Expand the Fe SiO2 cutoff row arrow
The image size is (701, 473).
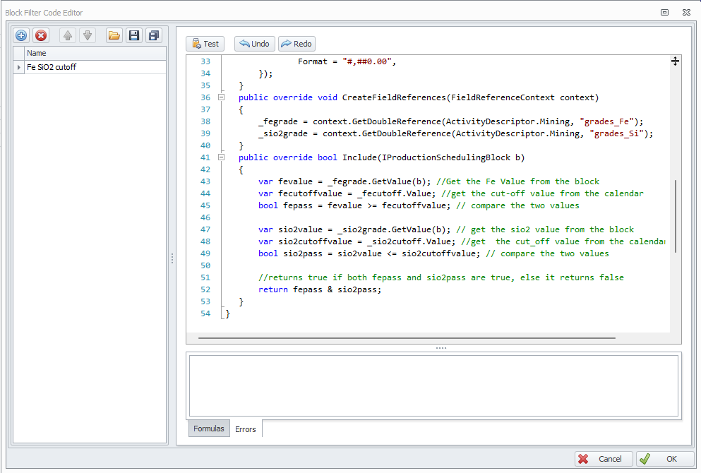pos(19,67)
